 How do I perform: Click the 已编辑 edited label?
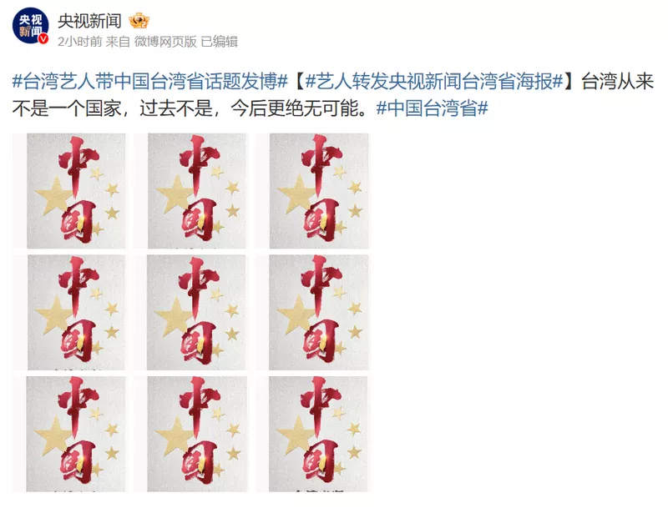pyautogui.click(x=219, y=42)
